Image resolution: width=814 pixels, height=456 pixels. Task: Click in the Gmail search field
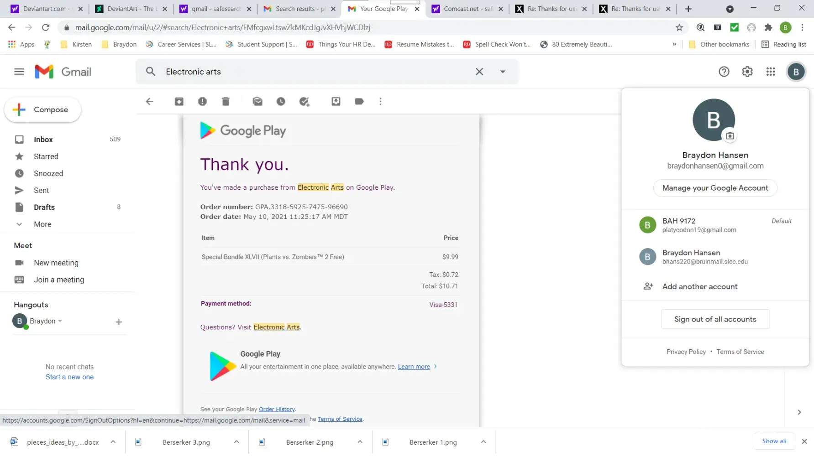point(315,72)
